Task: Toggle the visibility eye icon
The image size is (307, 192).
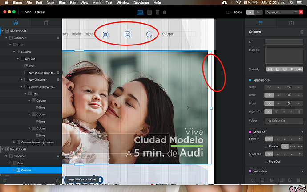Action: coord(299,69)
